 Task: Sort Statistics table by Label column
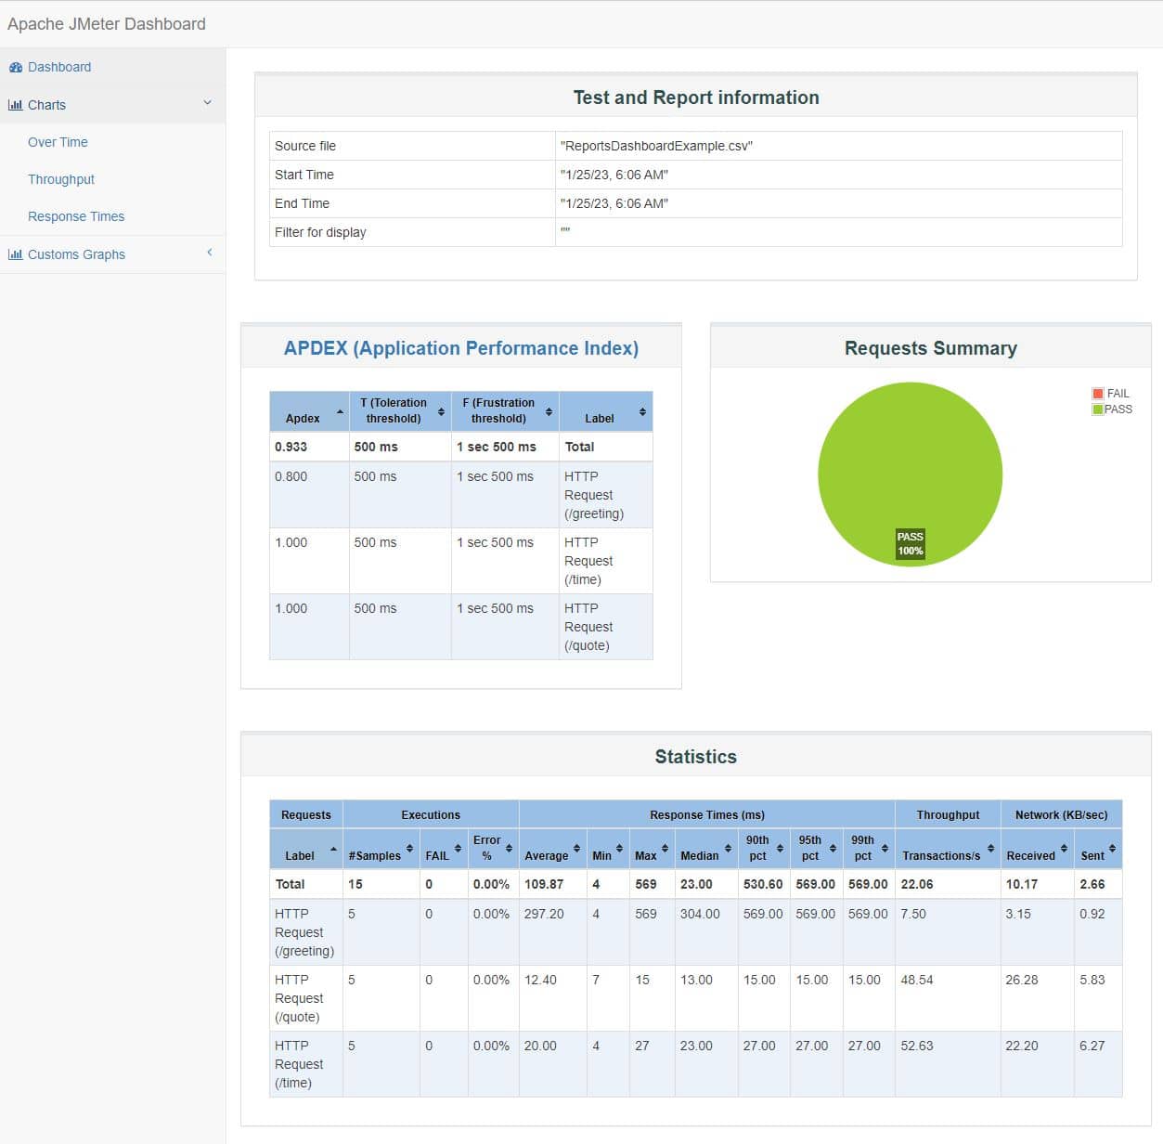[x=306, y=848]
